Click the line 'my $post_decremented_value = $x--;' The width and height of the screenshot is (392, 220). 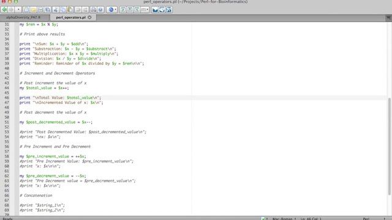click(56, 122)
